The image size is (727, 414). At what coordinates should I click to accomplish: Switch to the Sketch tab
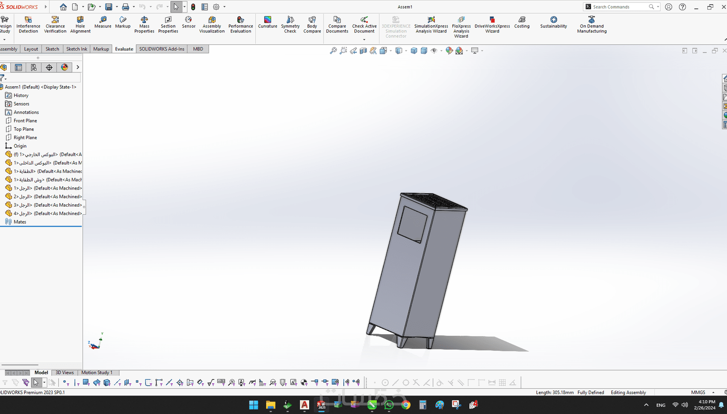(52, 49)
